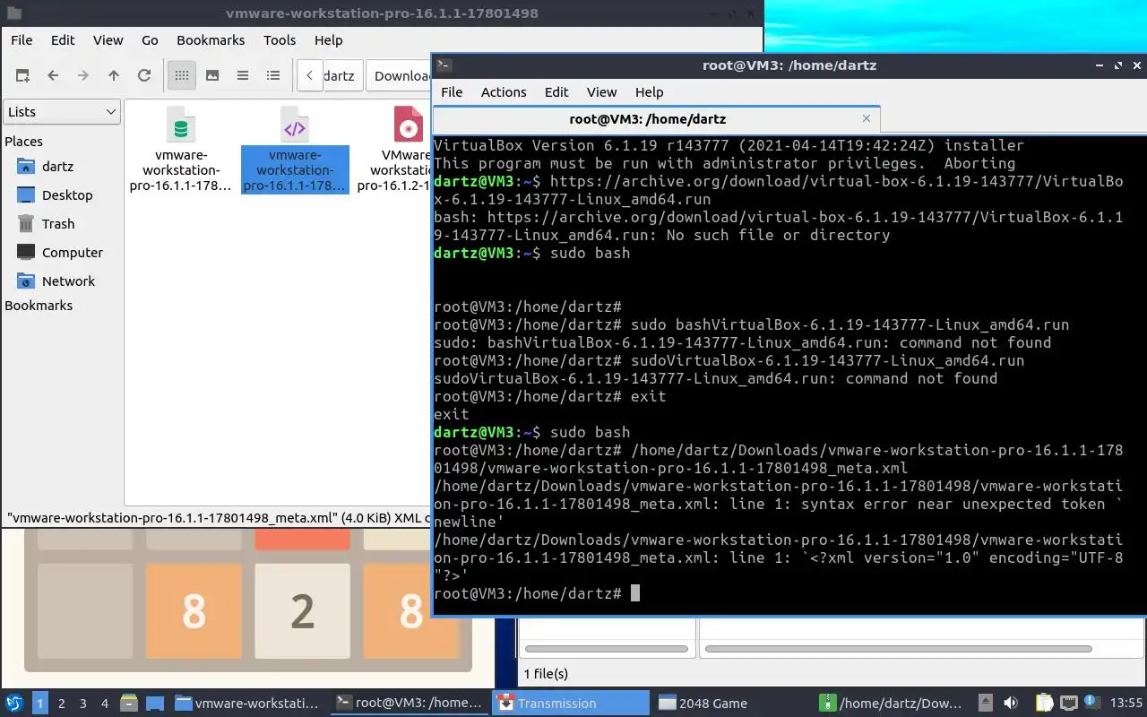Switch to compact view mode
This screenshot has height=717, width=1147.
click(x=243, y=75)
